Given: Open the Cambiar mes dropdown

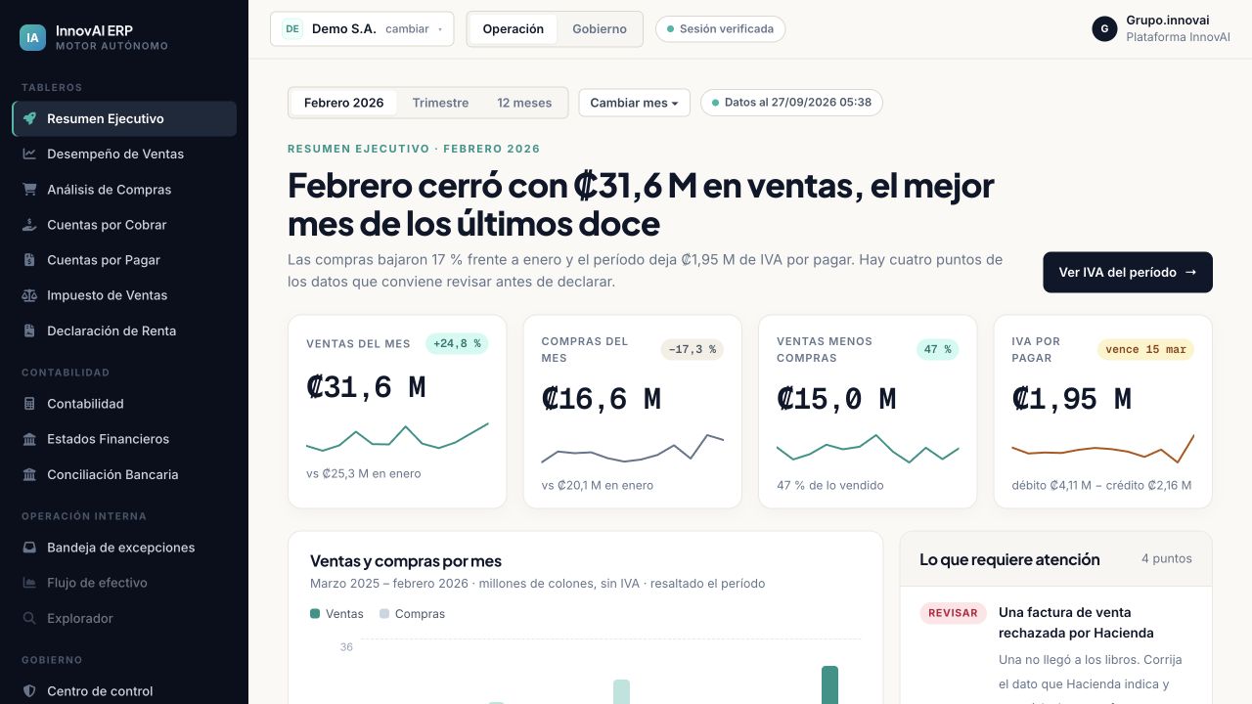Looking at the screenshot, I should click(x=634, y=103).
